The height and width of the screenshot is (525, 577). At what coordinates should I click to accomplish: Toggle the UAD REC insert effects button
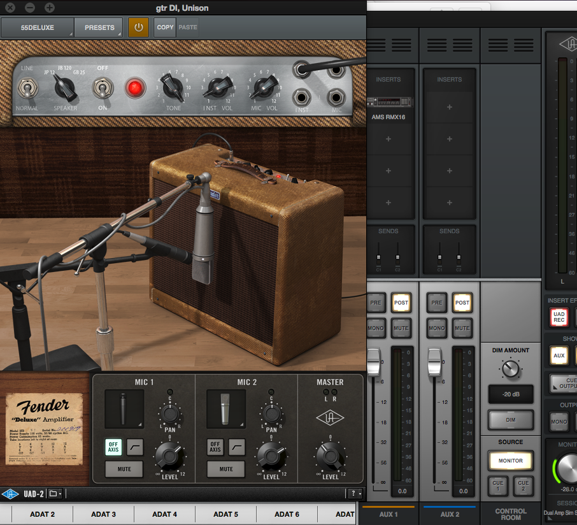pos(559,317)
